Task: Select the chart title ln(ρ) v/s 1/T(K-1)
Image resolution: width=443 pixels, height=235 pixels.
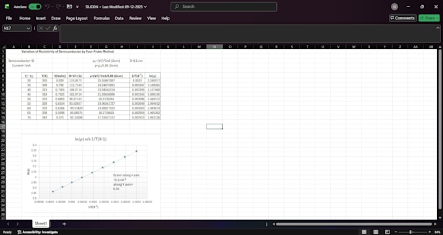Action: click(x=91, y=139)
